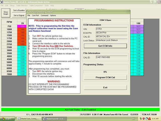Click MasterTune-HD File Saved status entry

(x=116, y=114)
